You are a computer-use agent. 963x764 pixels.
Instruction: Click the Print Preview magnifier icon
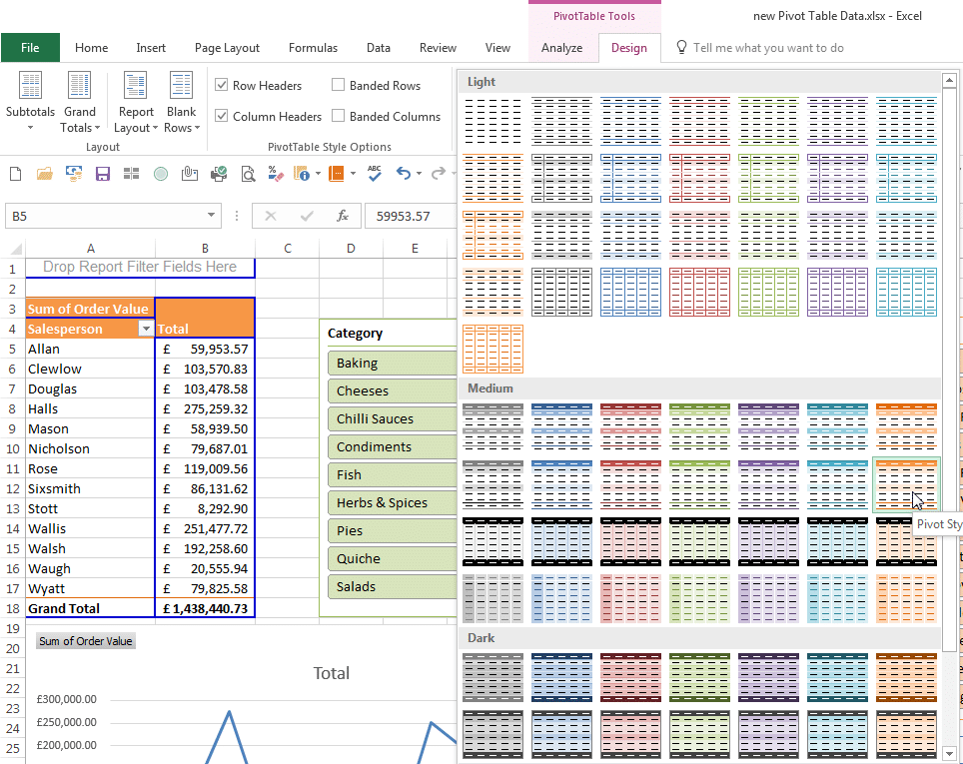(248, 174)
